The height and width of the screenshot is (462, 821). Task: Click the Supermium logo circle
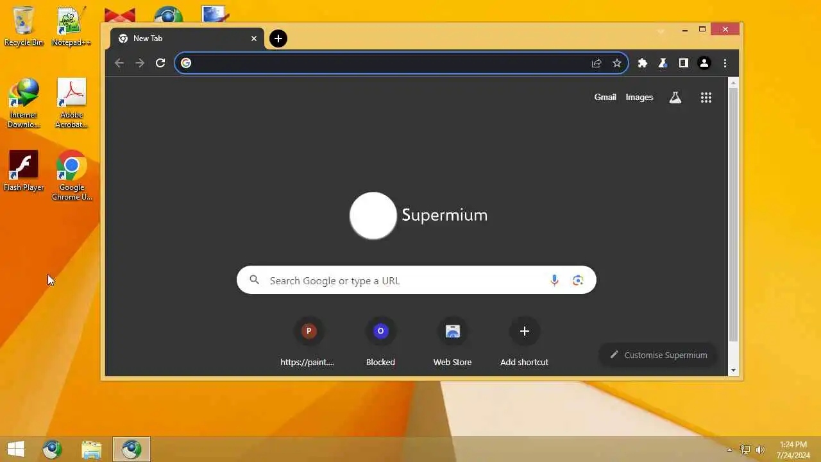pyautogui.click(x=373, y=216)
